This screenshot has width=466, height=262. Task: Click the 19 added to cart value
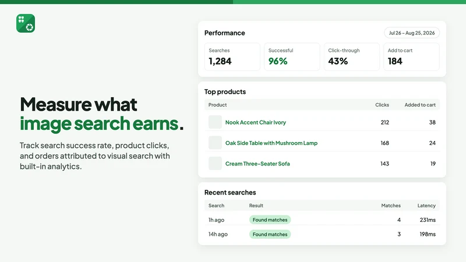(x=433, y=164)
